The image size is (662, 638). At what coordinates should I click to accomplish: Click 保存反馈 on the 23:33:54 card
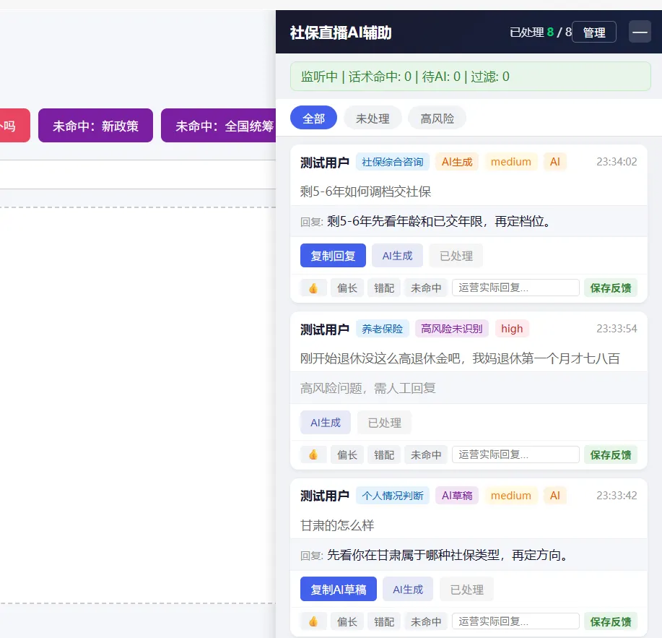[611, 455]
